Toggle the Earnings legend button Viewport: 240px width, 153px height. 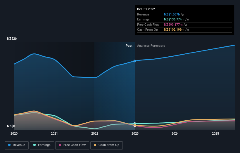pyautogui.click(x=42, y=145)
